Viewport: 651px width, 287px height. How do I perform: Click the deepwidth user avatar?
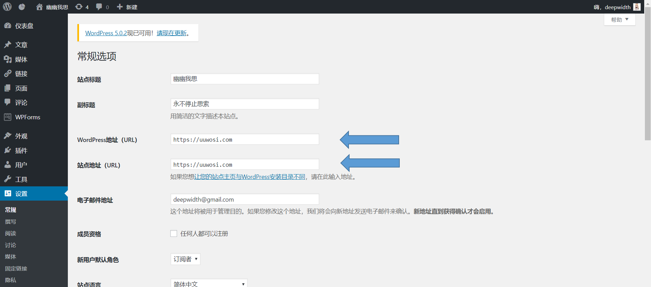pos(637,7)
